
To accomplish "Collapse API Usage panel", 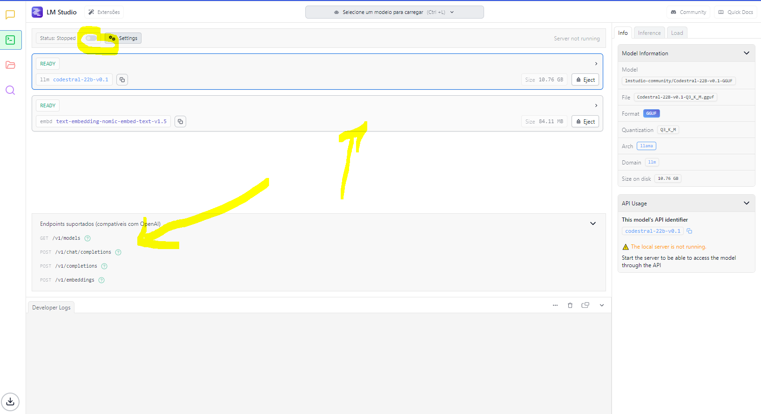I will 747,203.
